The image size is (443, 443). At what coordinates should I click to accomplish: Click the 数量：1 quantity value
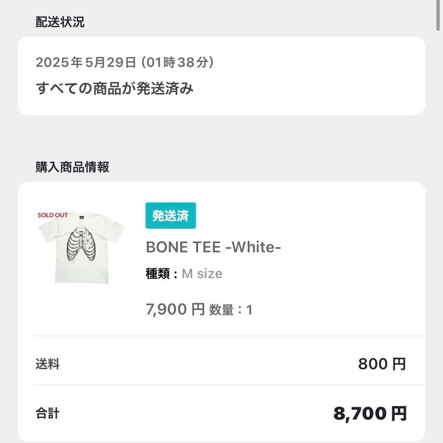(231, 311)
